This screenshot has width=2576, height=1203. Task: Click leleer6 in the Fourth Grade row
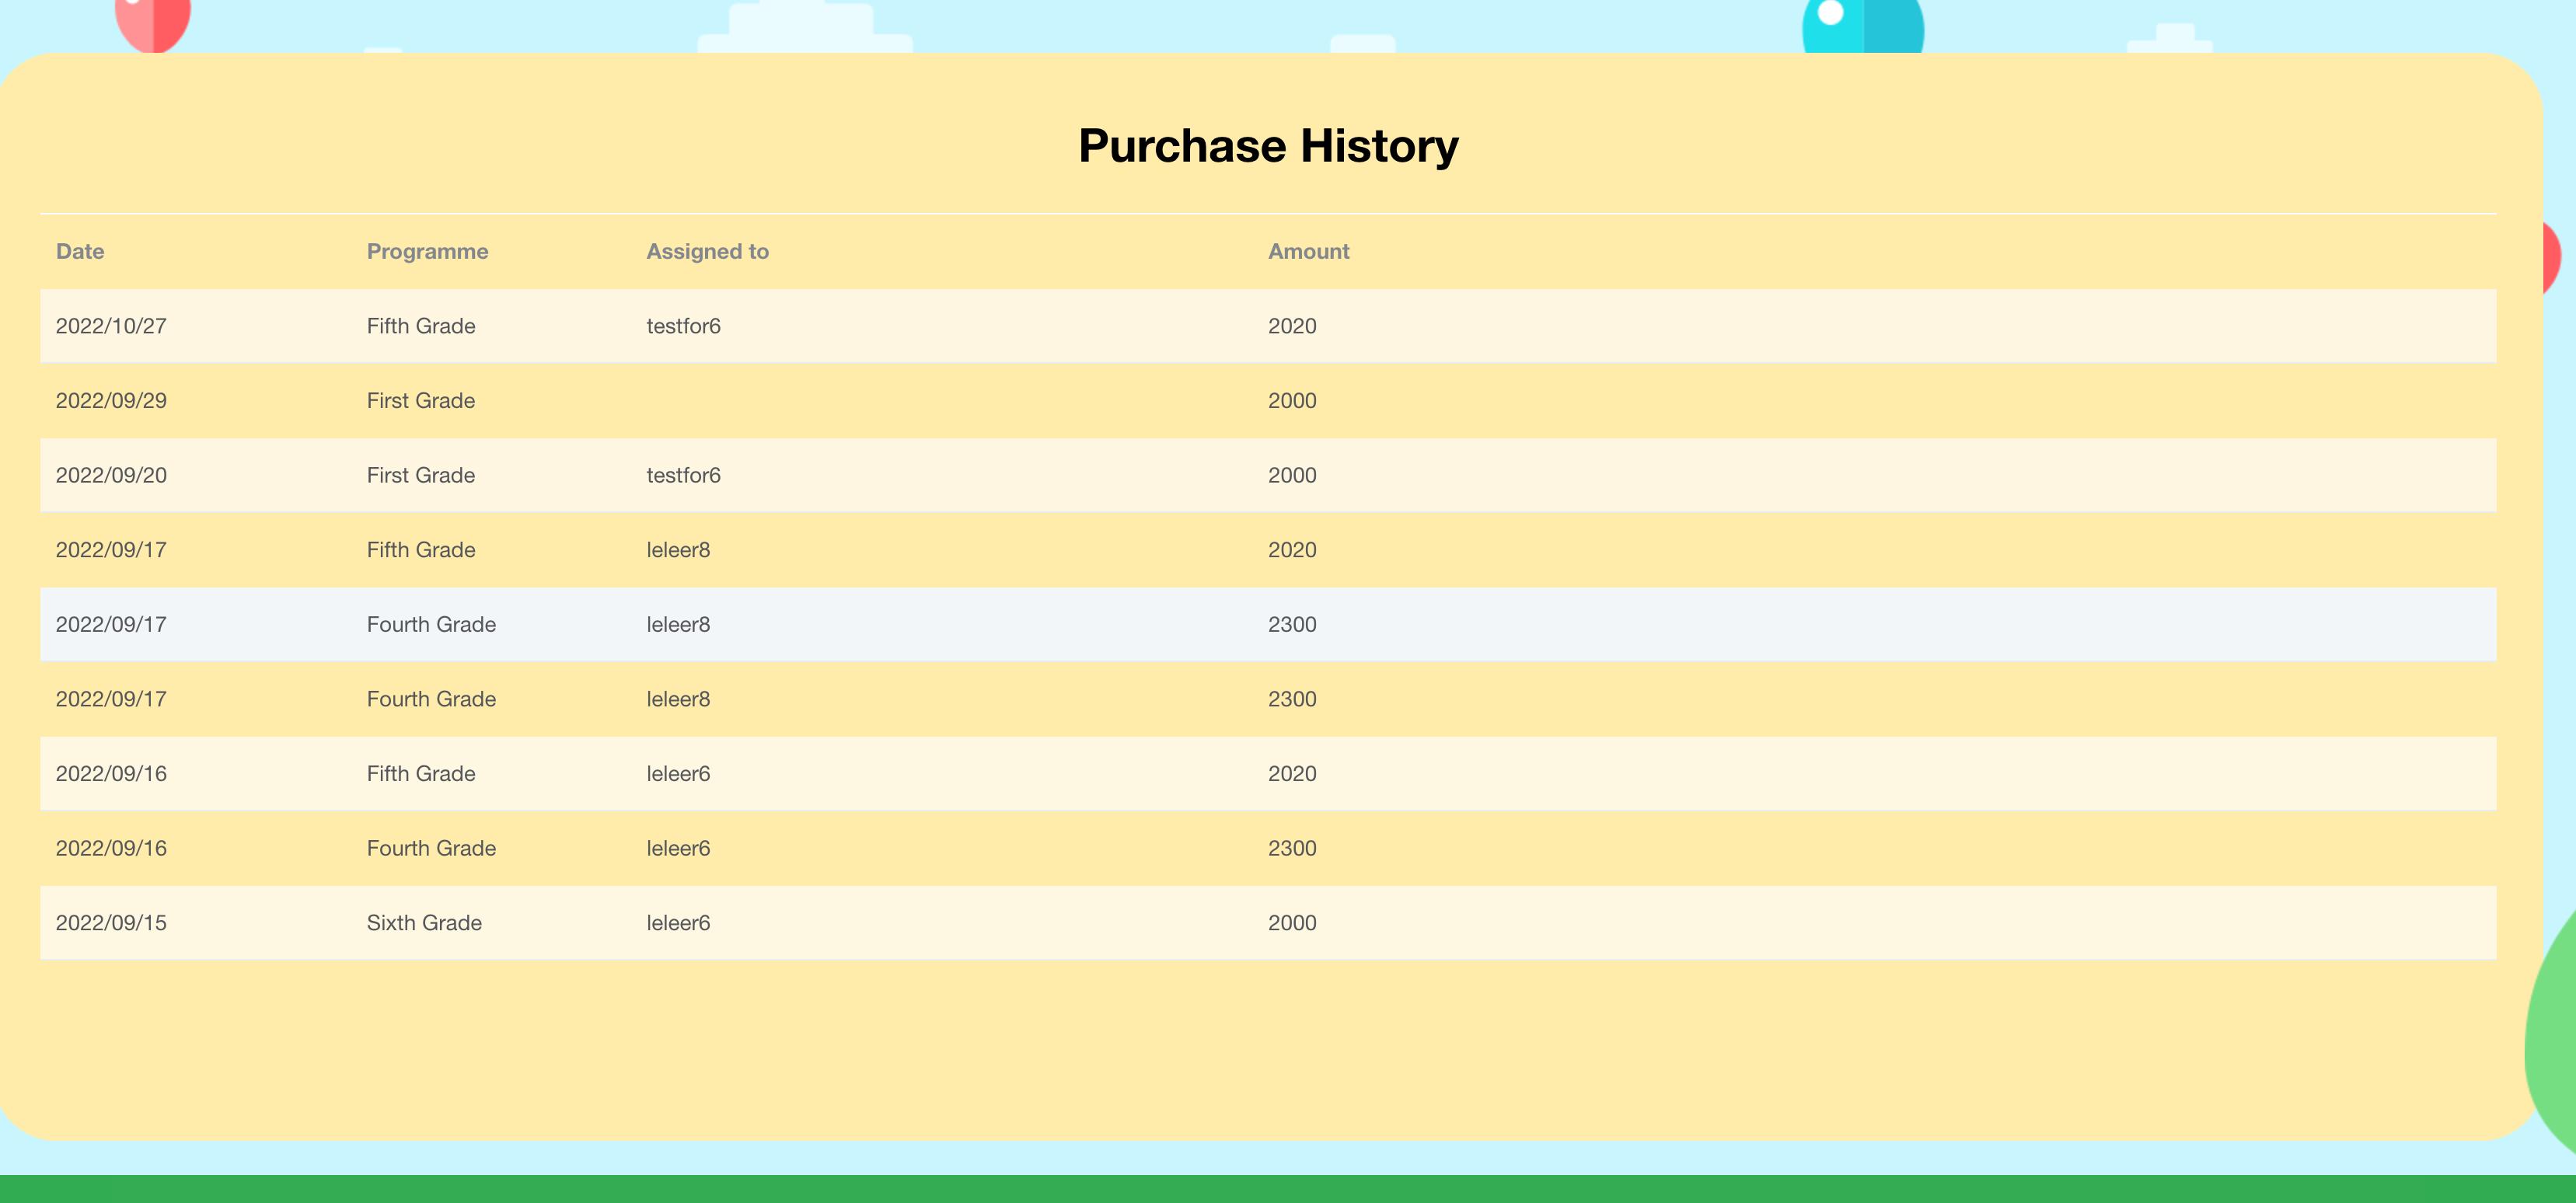(678, 848)
